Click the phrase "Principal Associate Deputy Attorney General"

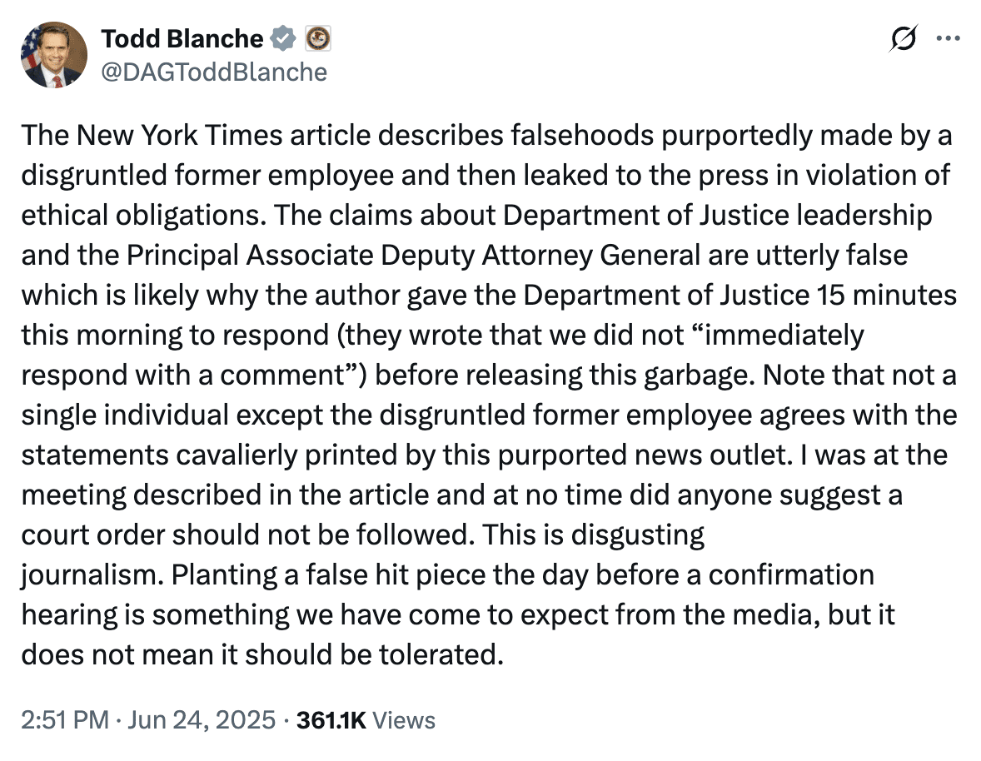[413, 255]
